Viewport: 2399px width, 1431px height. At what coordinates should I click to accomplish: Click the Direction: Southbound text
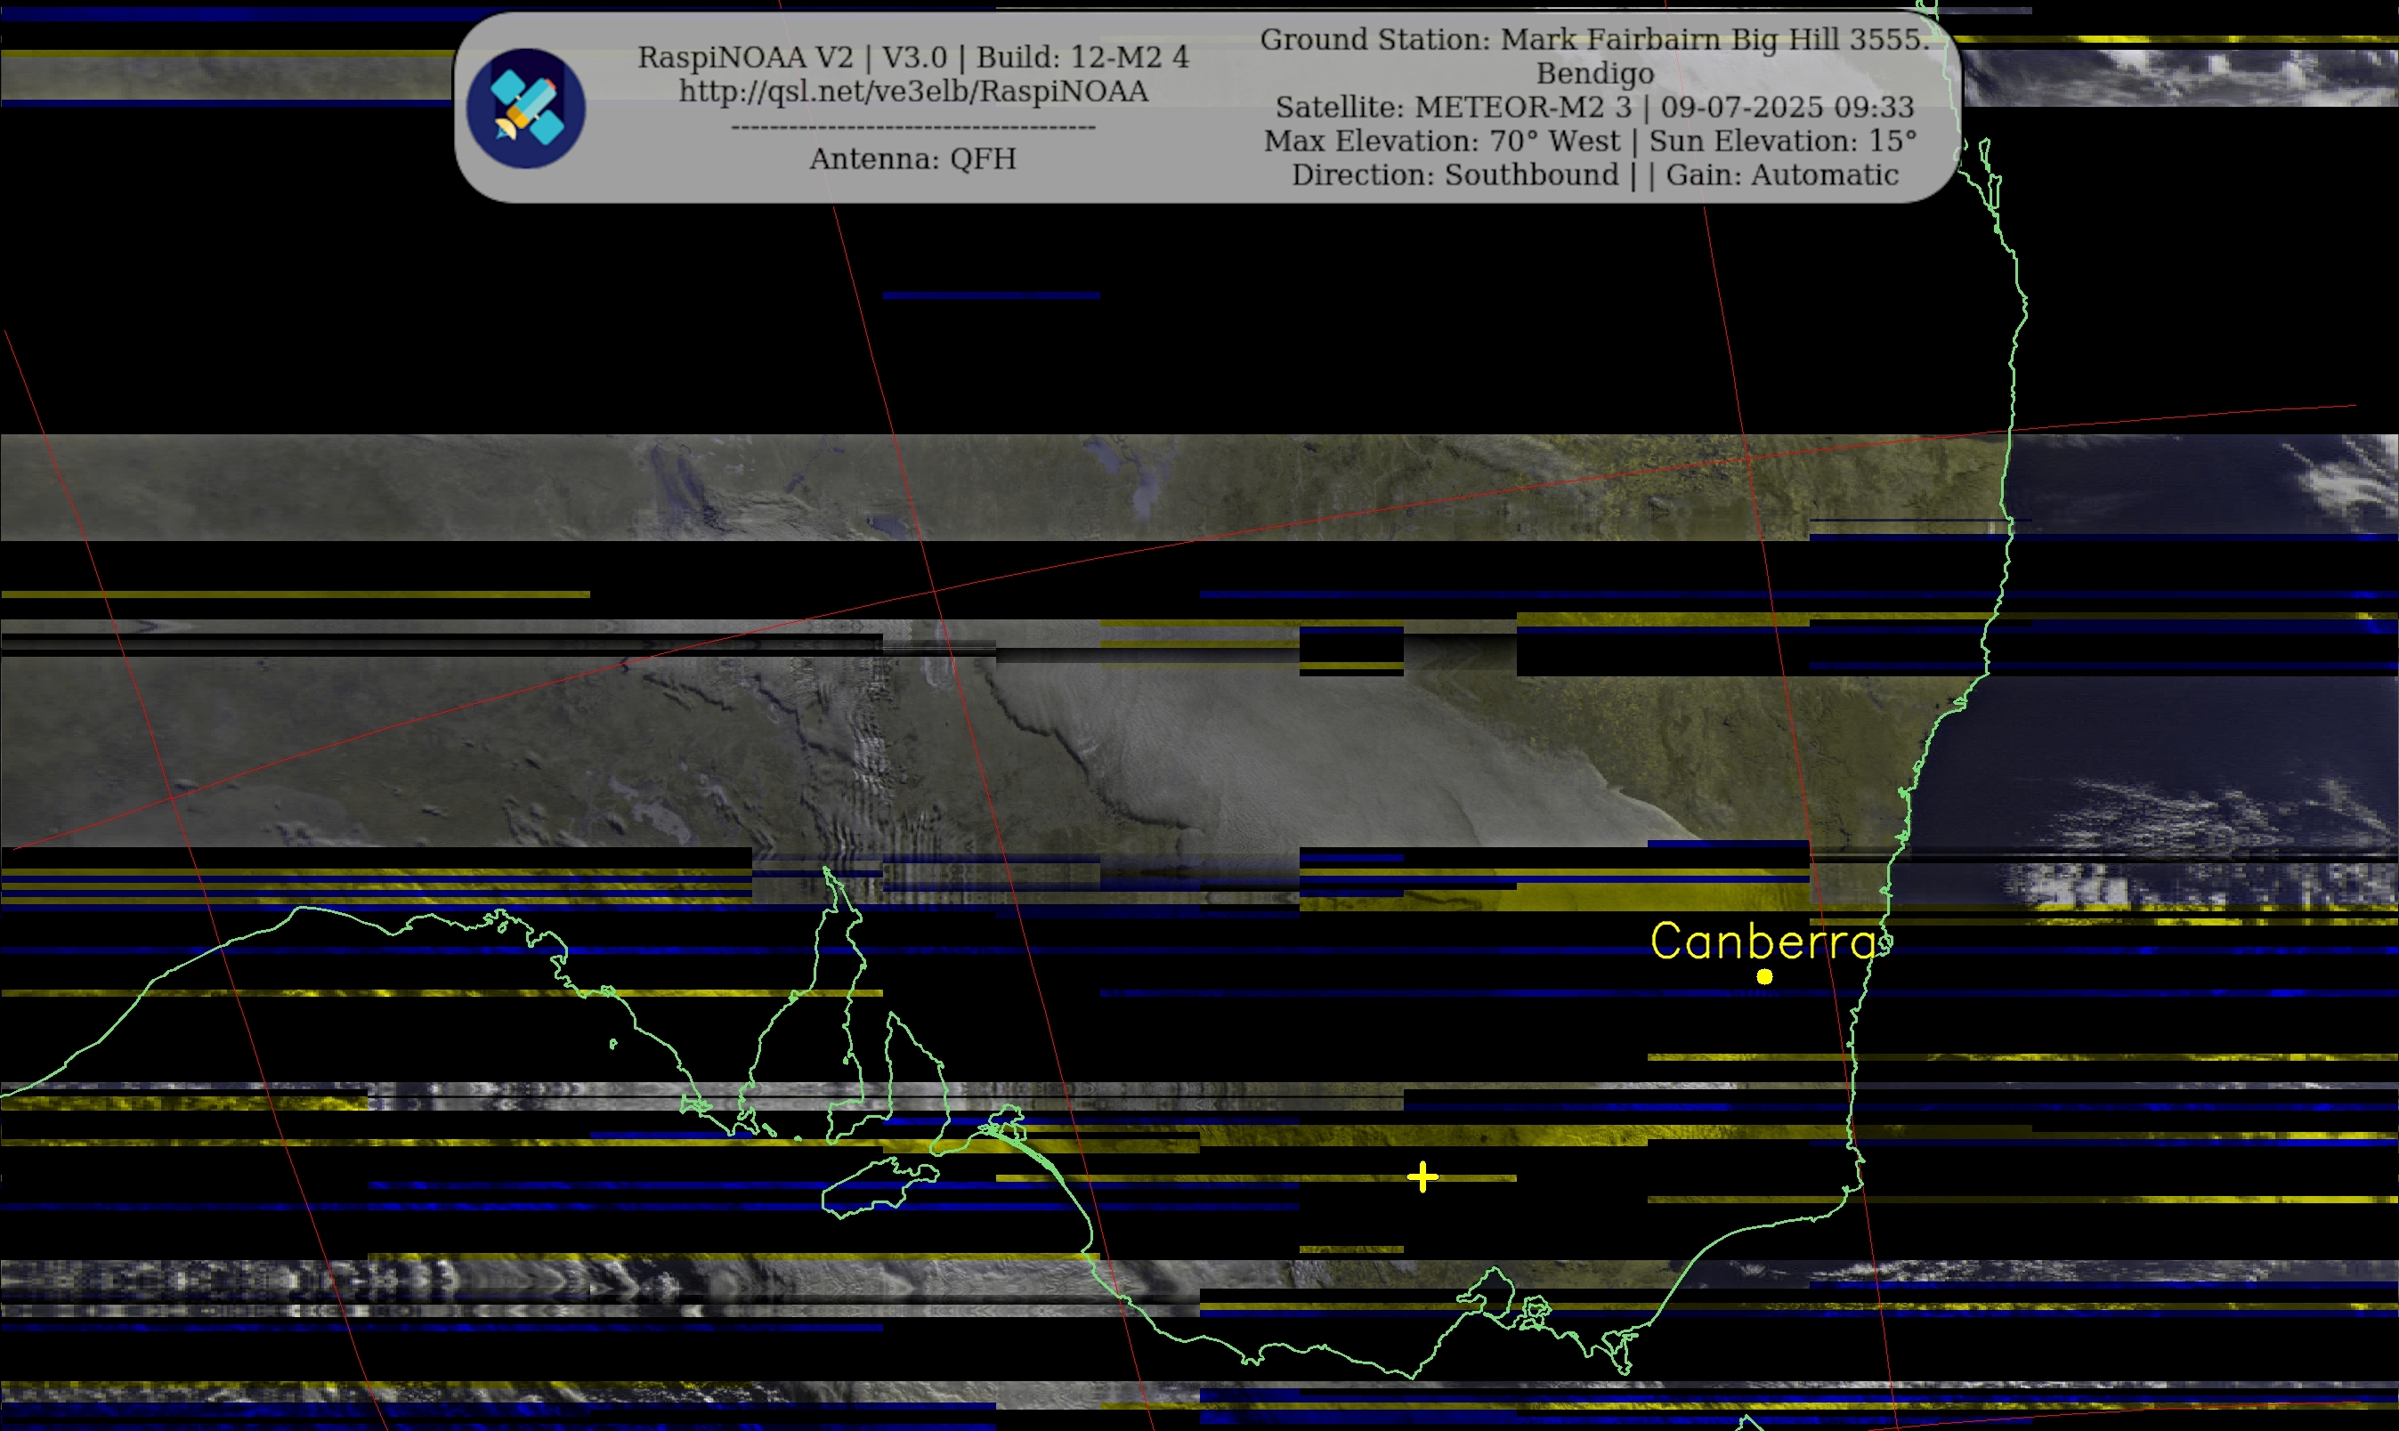(1454, 174)
